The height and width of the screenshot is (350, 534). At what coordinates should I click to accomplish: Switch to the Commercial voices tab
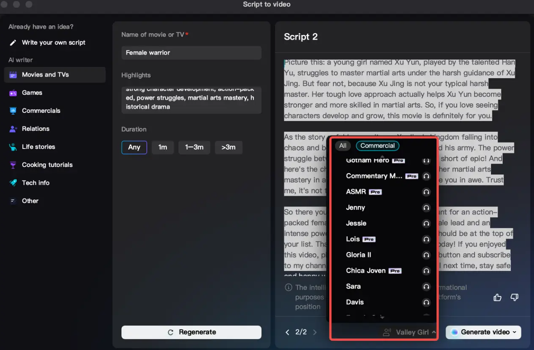pyautogui.click(x=377, y=145)
